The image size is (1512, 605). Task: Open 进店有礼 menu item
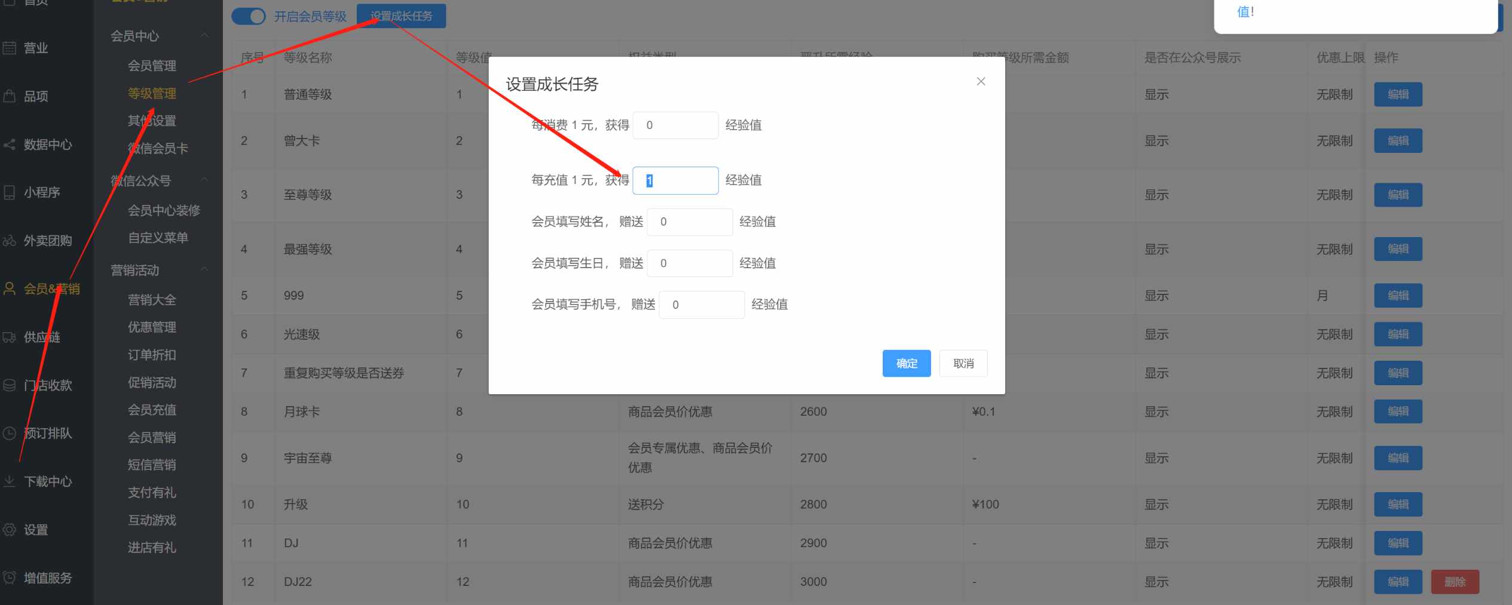152,548
